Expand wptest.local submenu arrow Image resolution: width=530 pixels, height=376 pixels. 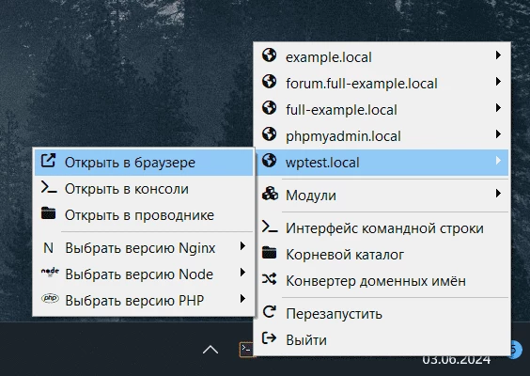pyautogui.click(x=498, y=161)
